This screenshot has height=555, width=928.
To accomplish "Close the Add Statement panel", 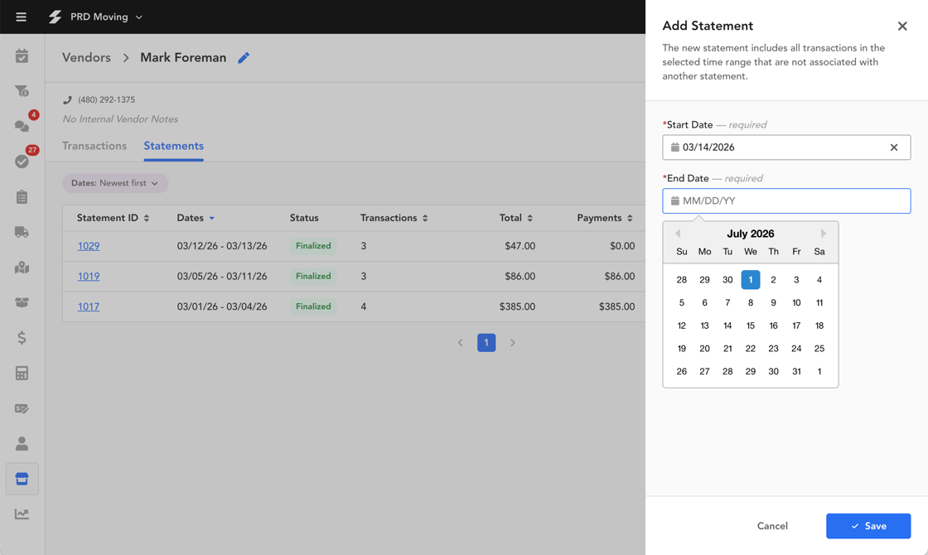I will click(x=902, y=26).
